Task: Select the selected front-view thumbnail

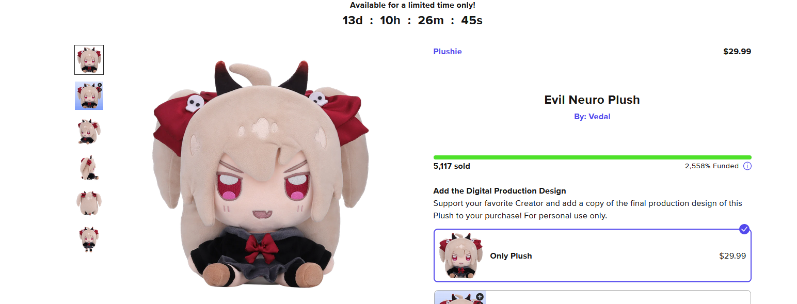Action: coord(89,60)
